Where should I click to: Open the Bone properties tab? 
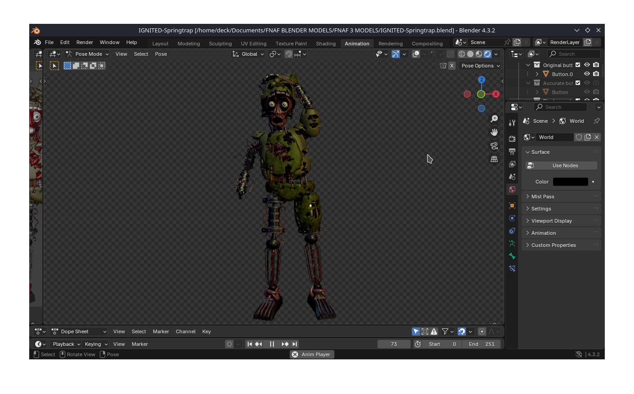[x=512, y=256]
